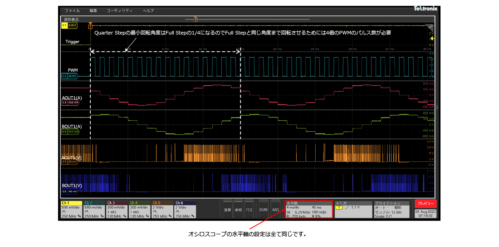Click the C5 AOUT1(V) waveform handle

(70, 161)
